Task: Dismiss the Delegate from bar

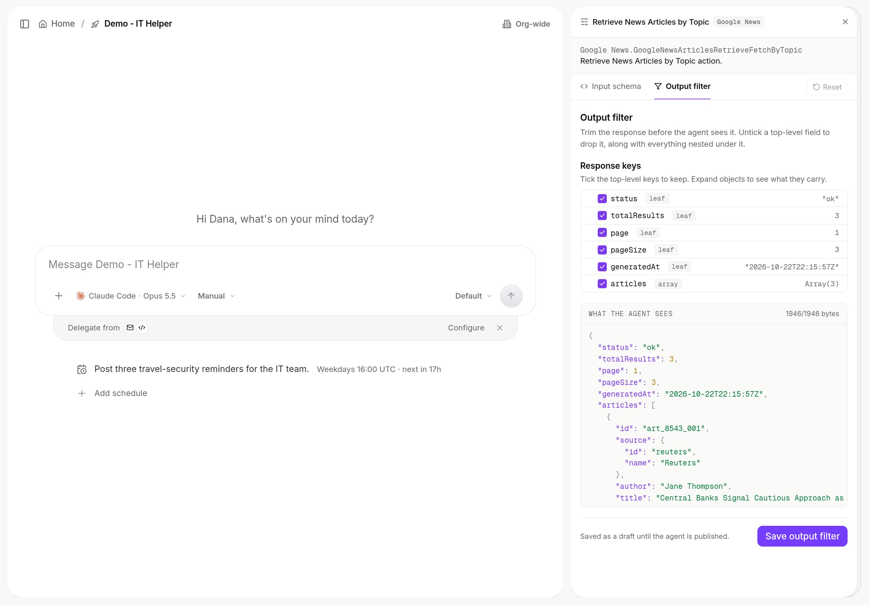Action: click(500, 328)
